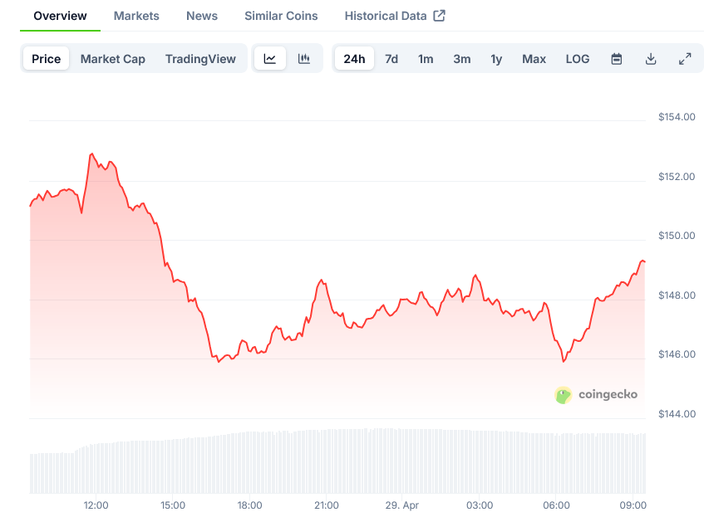Open the Overview tab
Image resolution: width=704 pixels, height=517 pixels.
pos(60,16)
